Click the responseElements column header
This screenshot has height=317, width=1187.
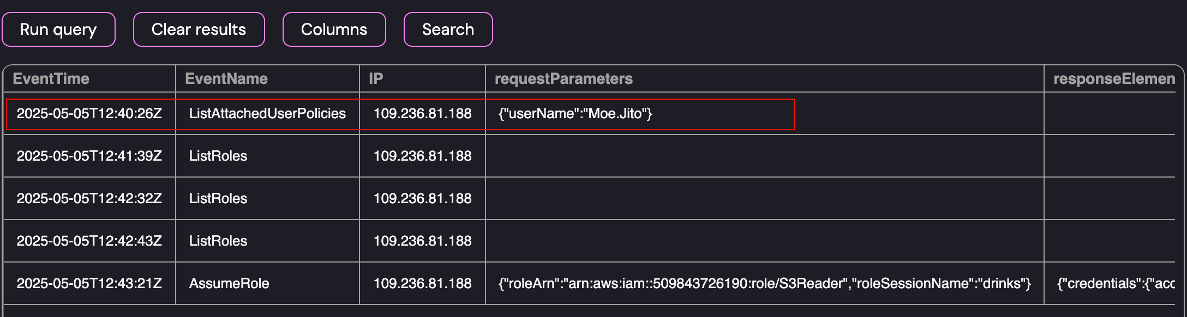click(1113, 79)
